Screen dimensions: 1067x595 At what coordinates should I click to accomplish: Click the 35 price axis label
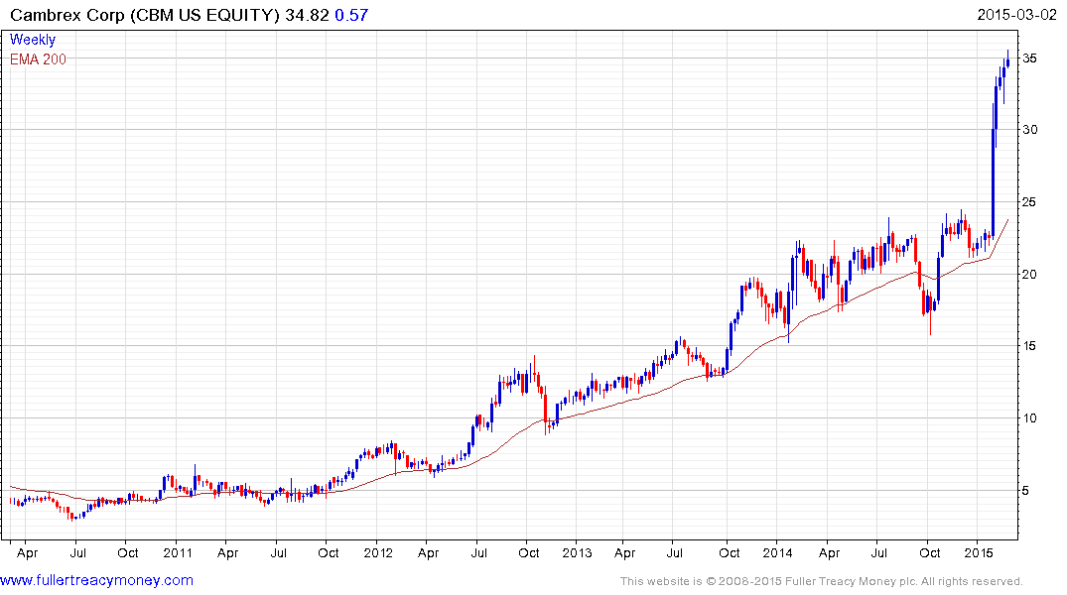point(1029,59)
